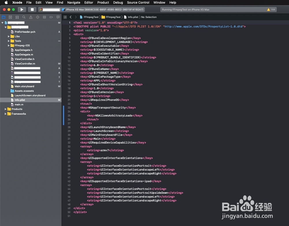Click No Selection in jump bar
This screenshot has width=289, height=226.
click(149, 17)
